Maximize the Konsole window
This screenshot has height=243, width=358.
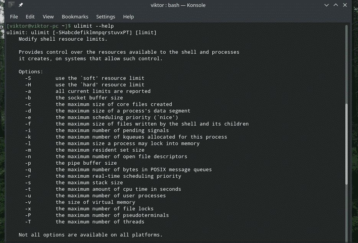336,5
